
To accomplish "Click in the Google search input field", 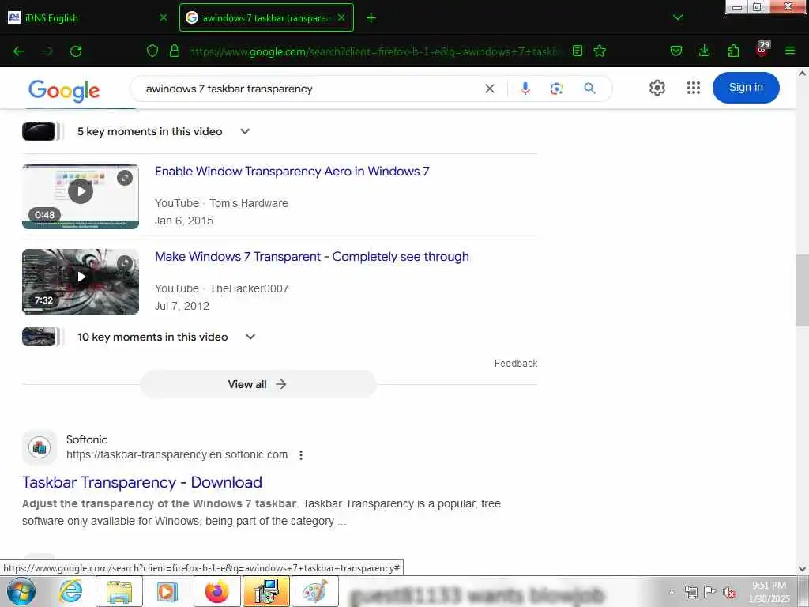I will [x=310, y=89].
